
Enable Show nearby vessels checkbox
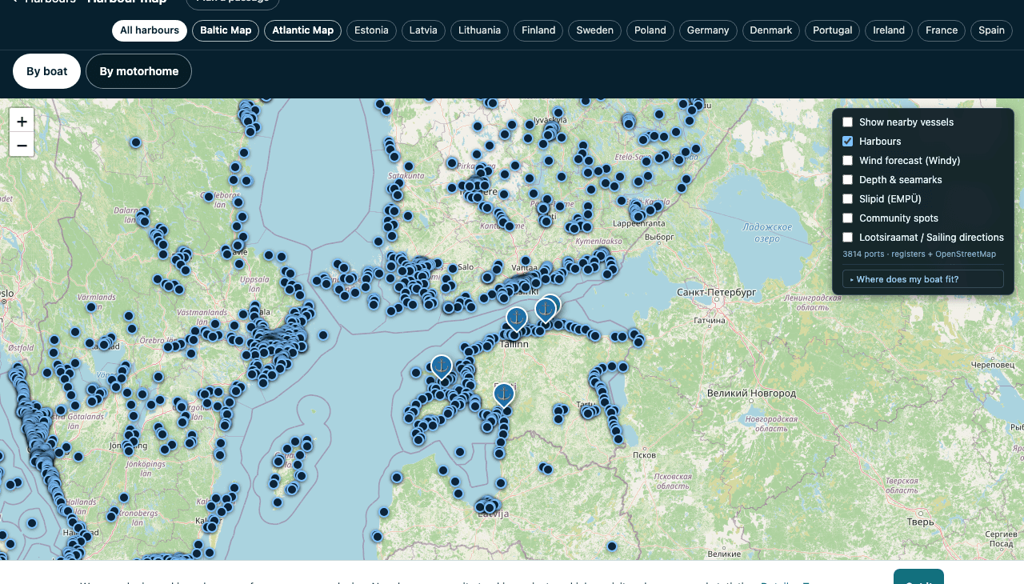point(848,122)
